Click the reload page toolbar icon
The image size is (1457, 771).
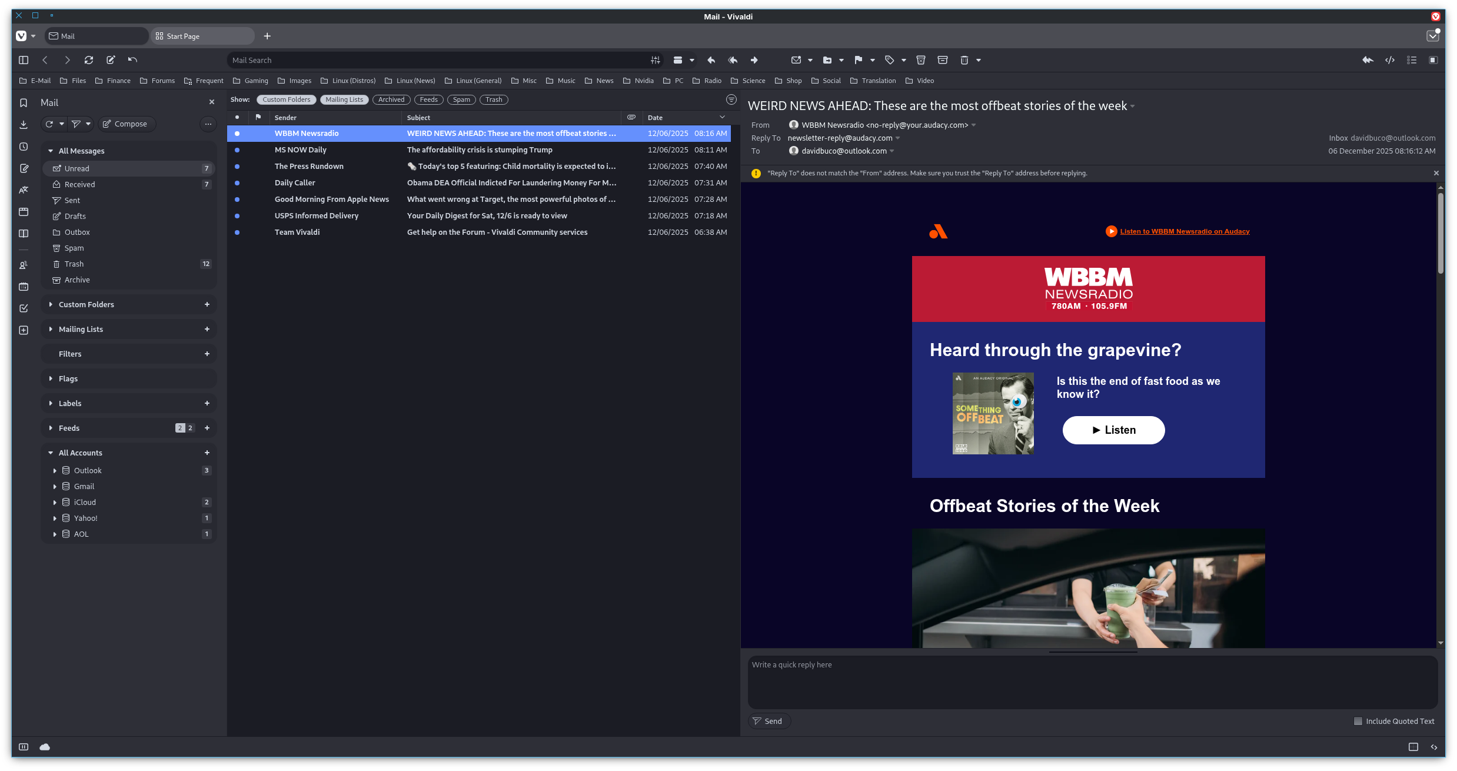pyautogui.click(x=89, y=60)
